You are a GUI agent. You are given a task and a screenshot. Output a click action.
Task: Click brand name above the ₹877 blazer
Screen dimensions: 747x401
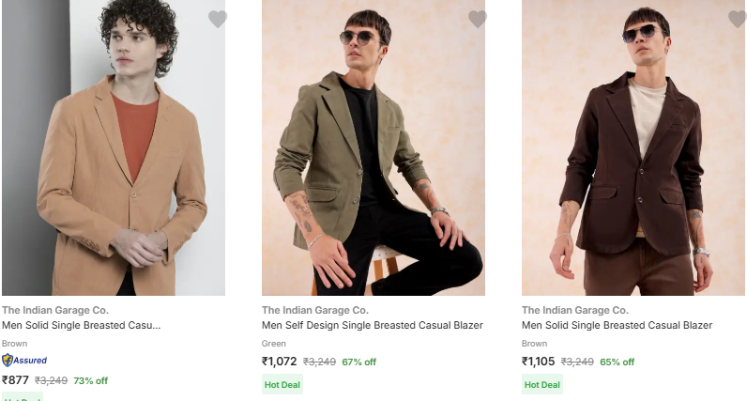(54, 310)
